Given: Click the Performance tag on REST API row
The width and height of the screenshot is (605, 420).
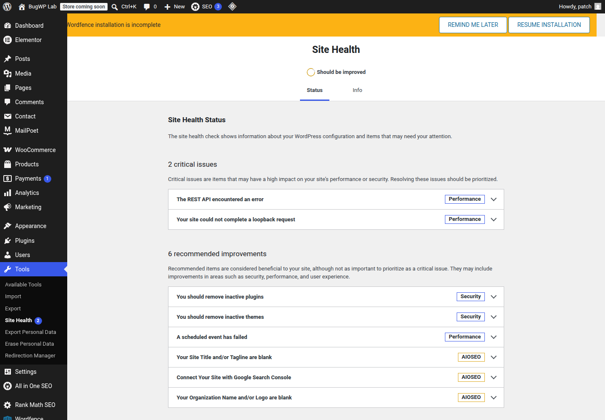Looking at the screenshot, I should tap(465, 199).
